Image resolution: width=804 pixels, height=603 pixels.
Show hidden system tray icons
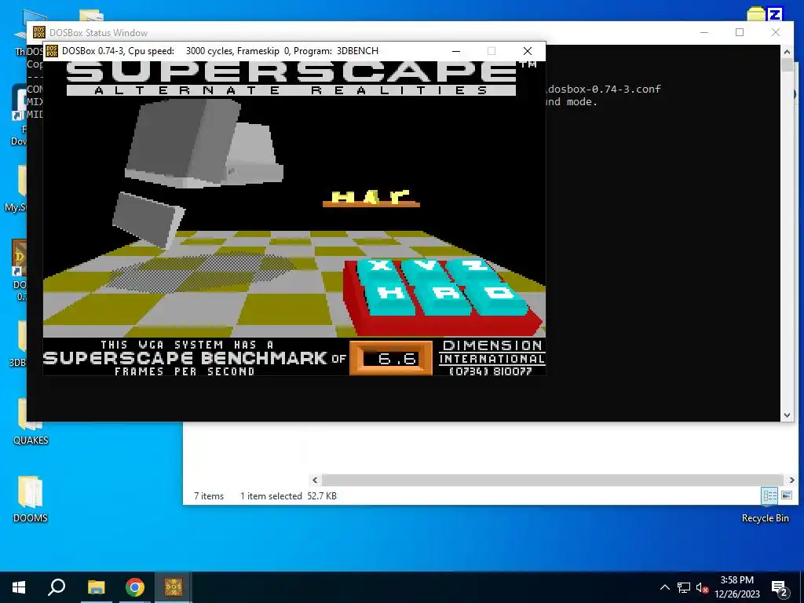[x=664, y=587]
